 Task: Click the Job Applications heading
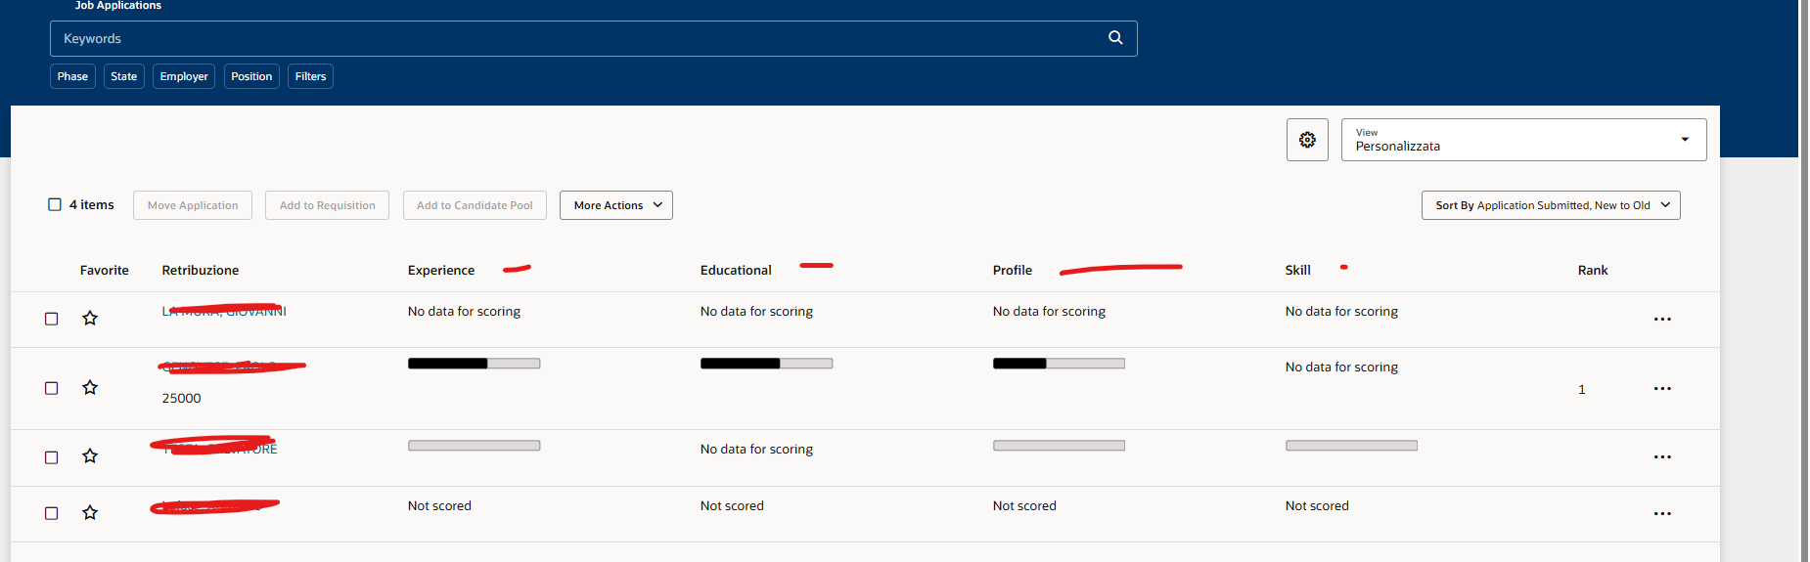click(x=118, y=6)
